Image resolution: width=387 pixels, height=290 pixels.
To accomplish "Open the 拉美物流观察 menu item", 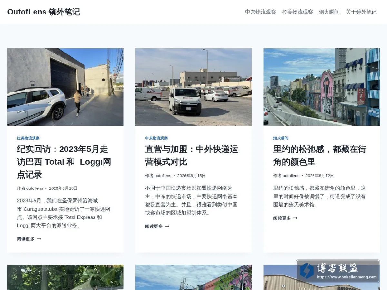I will coord(297,12).
